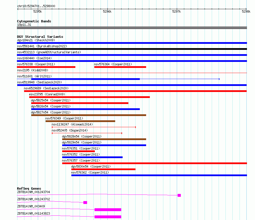Open ZBTB14|NM_003409 transcript label
This screenshot has width=255, height=220.
31,206
